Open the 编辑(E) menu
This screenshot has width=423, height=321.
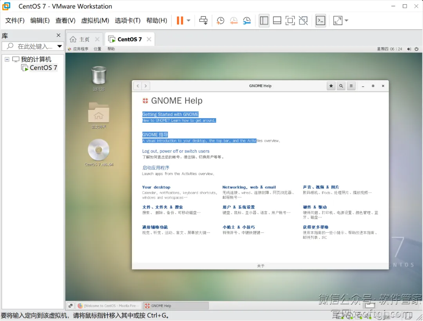[40, 20]
